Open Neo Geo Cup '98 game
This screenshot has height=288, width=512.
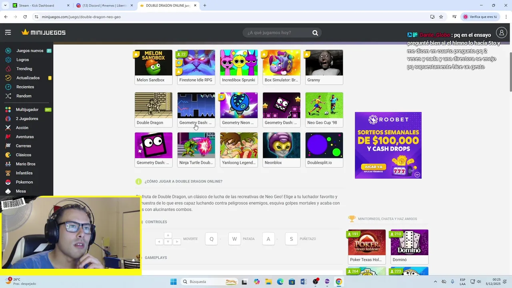(x=324, y=110)
